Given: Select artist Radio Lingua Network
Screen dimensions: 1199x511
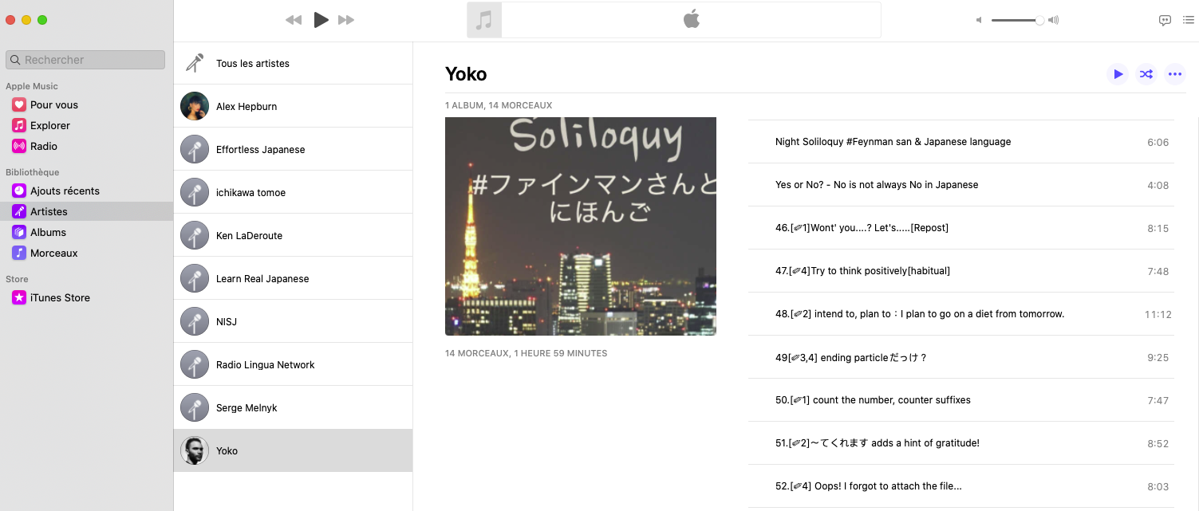Looking at the screenshot, I should [x=293, y=364].
